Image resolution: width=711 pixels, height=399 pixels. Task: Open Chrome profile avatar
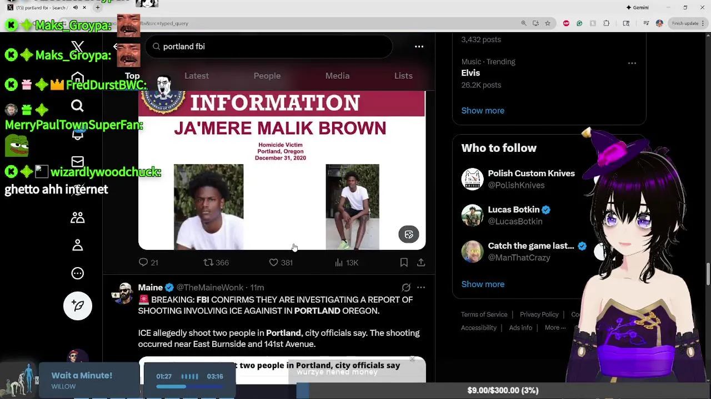(x=659, y=23)
